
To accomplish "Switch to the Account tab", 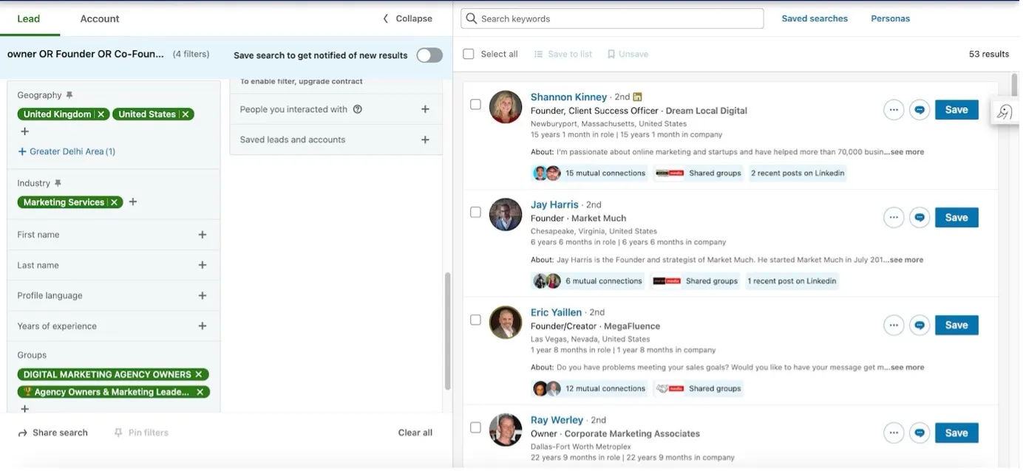I will click(100, 18).
